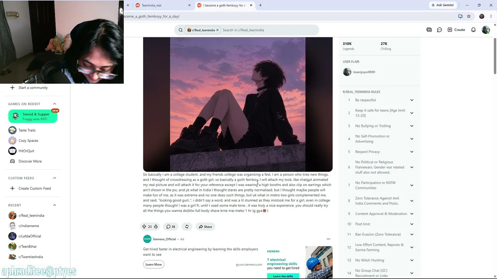
Task: Expand the No Group Chat (GC) rule
Action: [x=412, y=273]
